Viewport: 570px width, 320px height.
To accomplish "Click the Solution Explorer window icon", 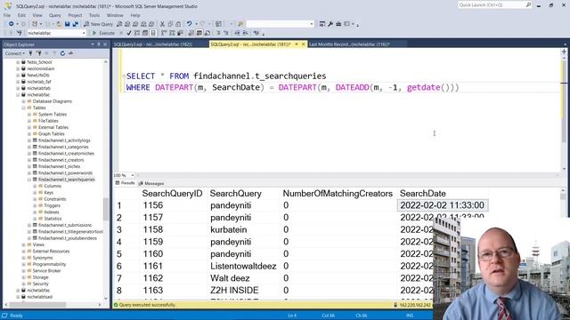I will coord(322,24).
